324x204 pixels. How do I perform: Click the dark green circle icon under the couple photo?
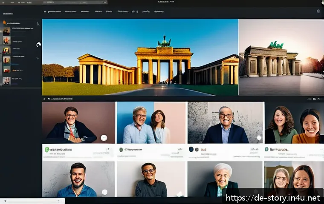click(x=121, y=150)
